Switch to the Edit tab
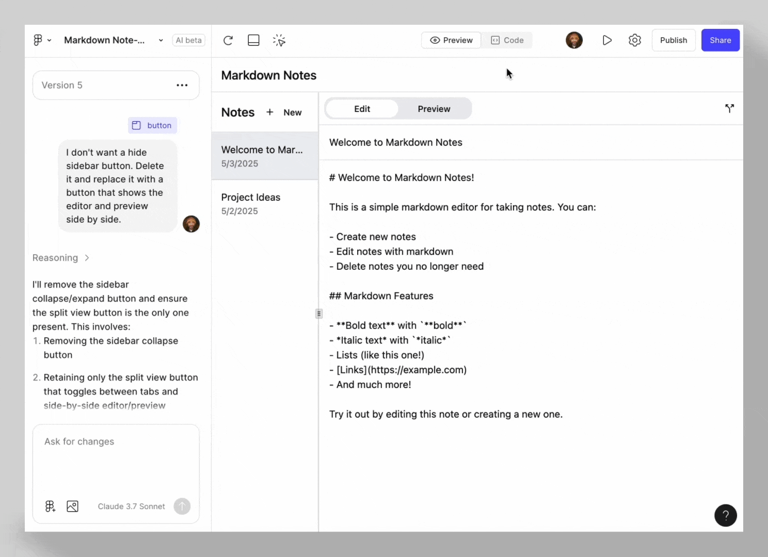768x557 pixels. pyautogui.click(x=362, y=109)
